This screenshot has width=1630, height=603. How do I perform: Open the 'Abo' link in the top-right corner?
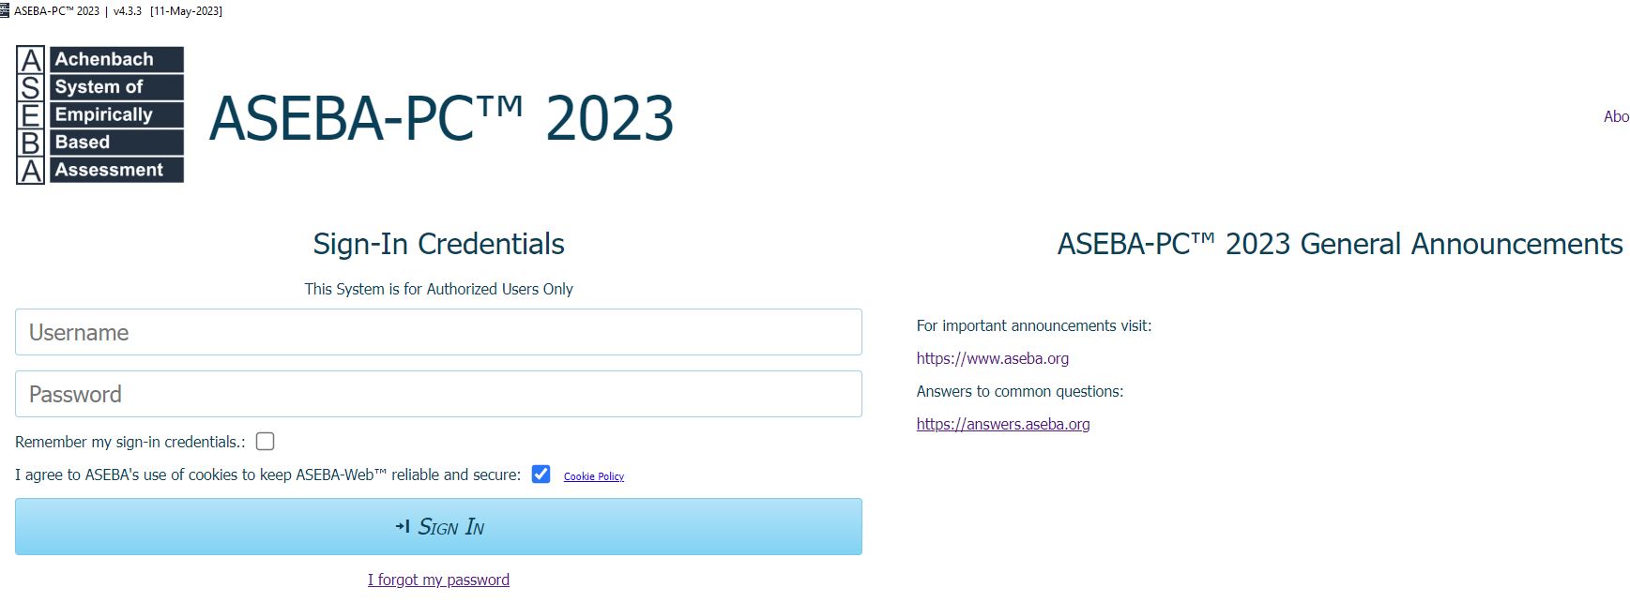click(1616, 116)
